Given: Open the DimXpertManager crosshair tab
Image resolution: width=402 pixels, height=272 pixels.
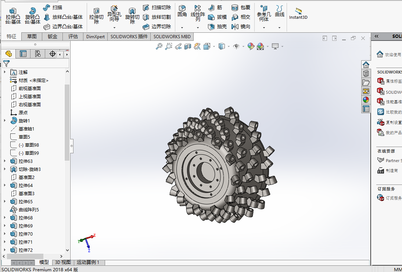Looking at the screenshot, I should coord(52,54).
